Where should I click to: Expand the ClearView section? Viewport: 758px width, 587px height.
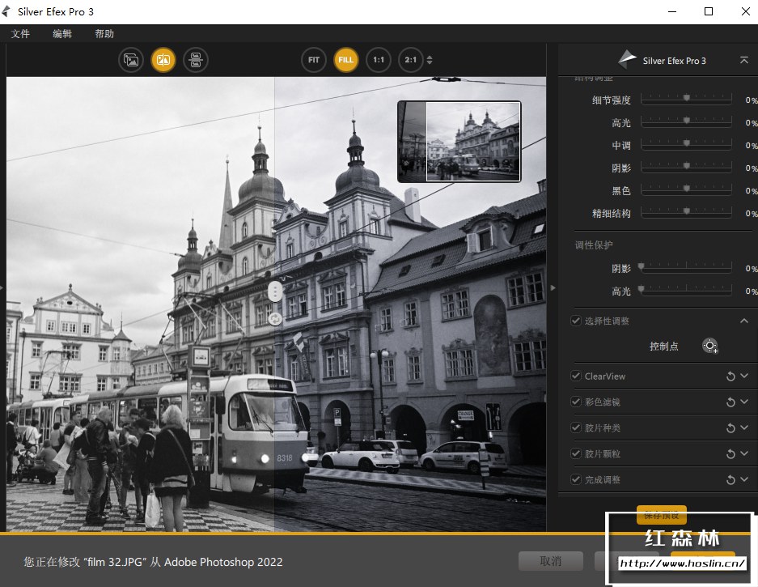[744, 376]
